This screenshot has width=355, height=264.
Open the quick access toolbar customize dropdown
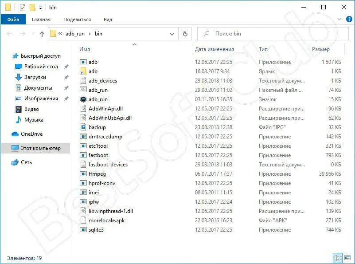[x=40, y=8]
